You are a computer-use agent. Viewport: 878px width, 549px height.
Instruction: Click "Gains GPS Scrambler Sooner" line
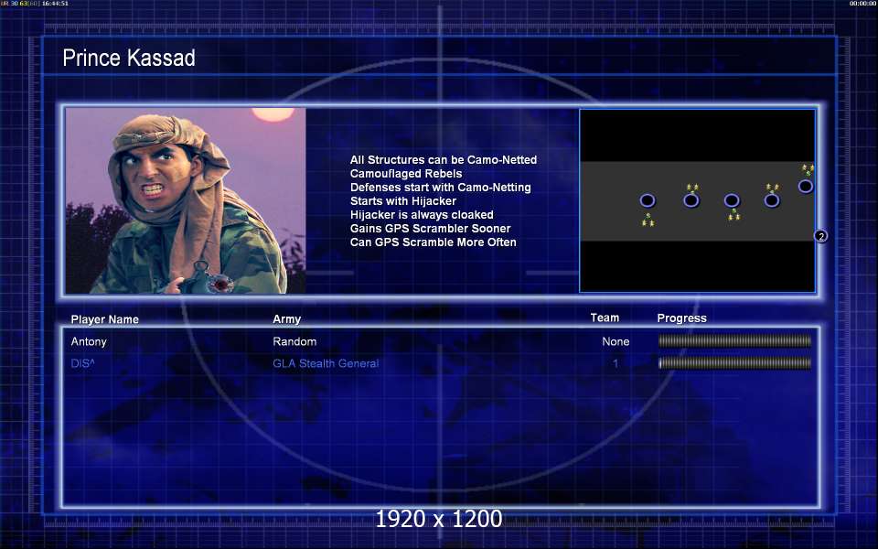point(430,229)
